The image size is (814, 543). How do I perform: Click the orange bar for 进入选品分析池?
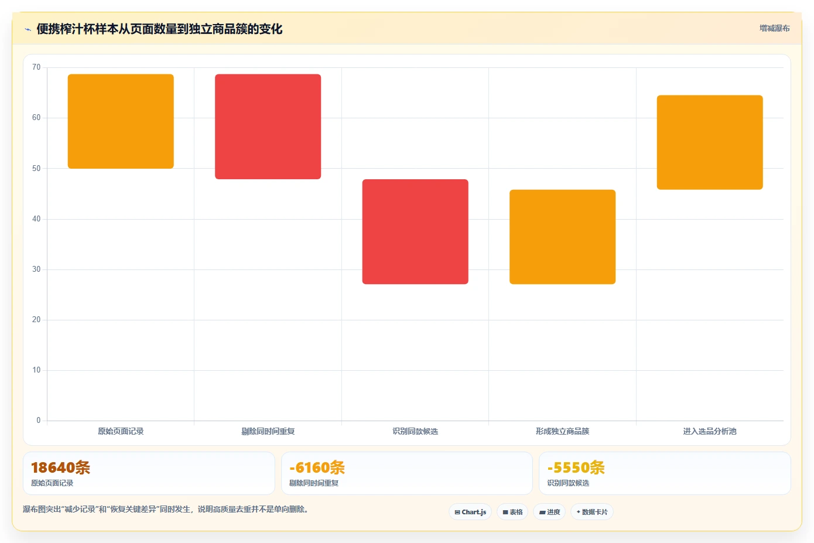(x=710, y=142)
